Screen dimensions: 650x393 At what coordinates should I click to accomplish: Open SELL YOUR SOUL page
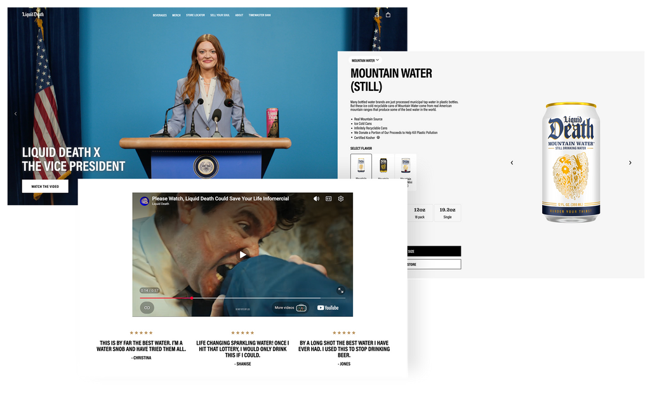point(220,15)
